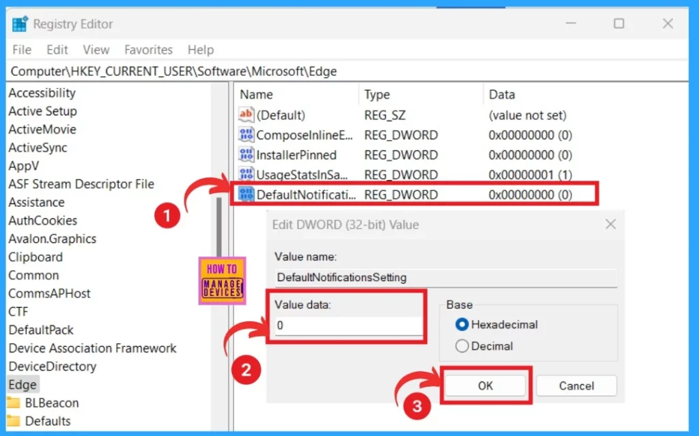699x436 pixels.
Task: Select the Avalon.Graphics key
Action: 52,239
